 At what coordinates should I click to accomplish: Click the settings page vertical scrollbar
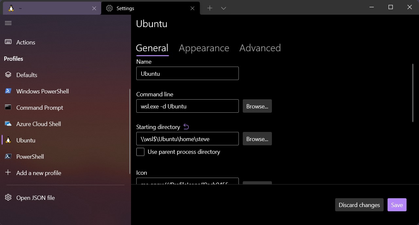[x=413, y=93]
